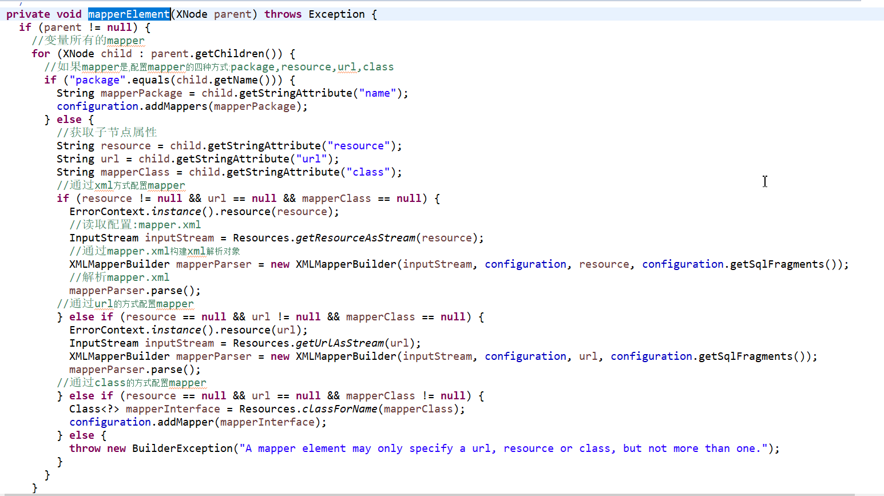
Task: Click "if (parent != null)" condition
Action: point(78,27)
